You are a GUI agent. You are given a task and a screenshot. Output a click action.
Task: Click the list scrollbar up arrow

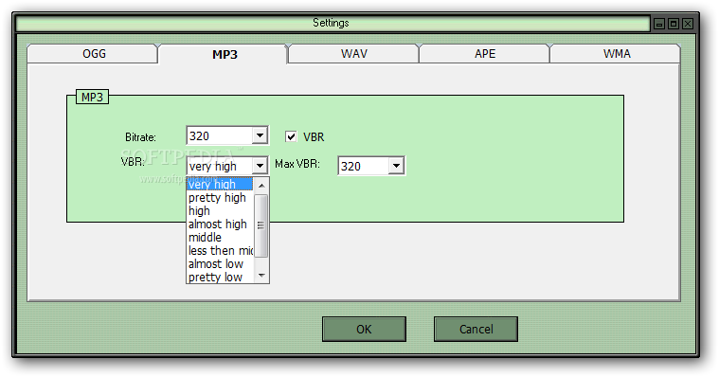tap(261, 186)
